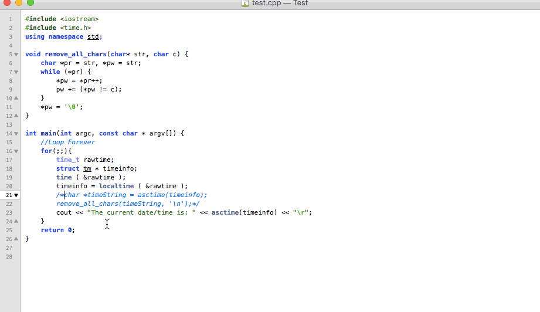Screen dimensions: 540x312
Task: Click 'cout' on line 23
Action: (x=64, y=212)
